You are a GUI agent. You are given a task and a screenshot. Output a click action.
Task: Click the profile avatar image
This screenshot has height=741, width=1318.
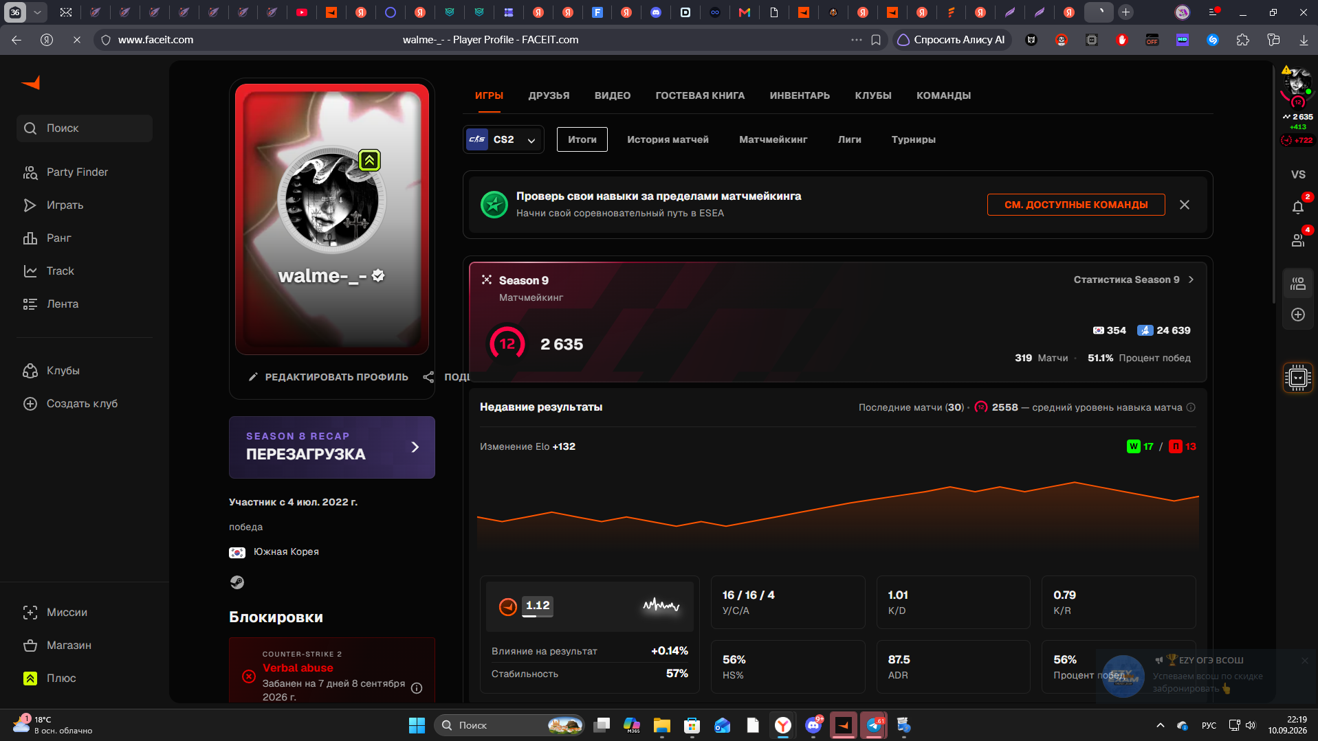click(332, 200)
